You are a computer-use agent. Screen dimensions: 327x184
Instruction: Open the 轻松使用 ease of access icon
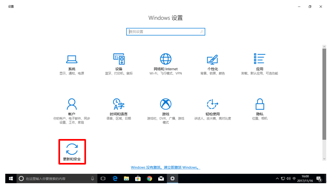pyautogui.click(x=213, y=104)
